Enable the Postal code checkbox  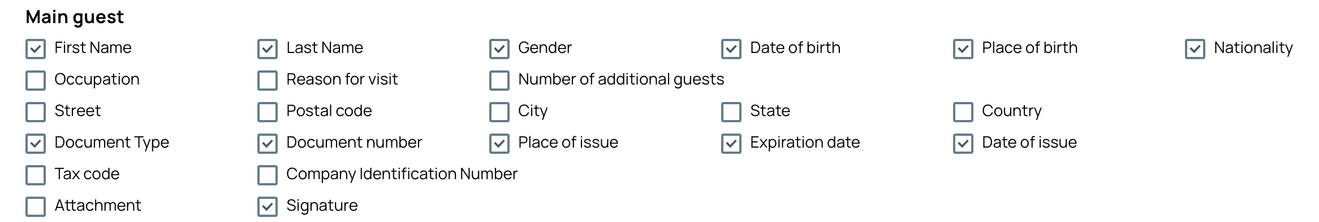(268, 112)
